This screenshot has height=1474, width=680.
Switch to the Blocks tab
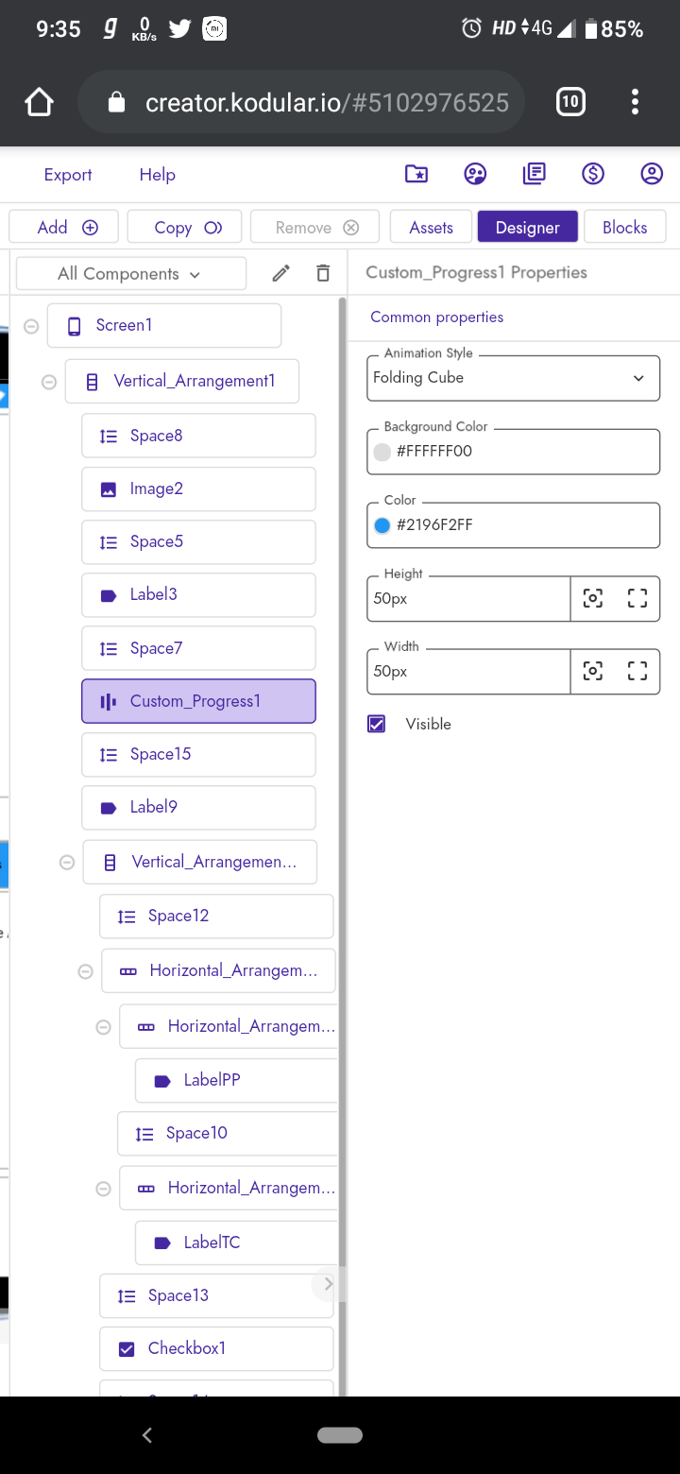(x=624, y=227)
